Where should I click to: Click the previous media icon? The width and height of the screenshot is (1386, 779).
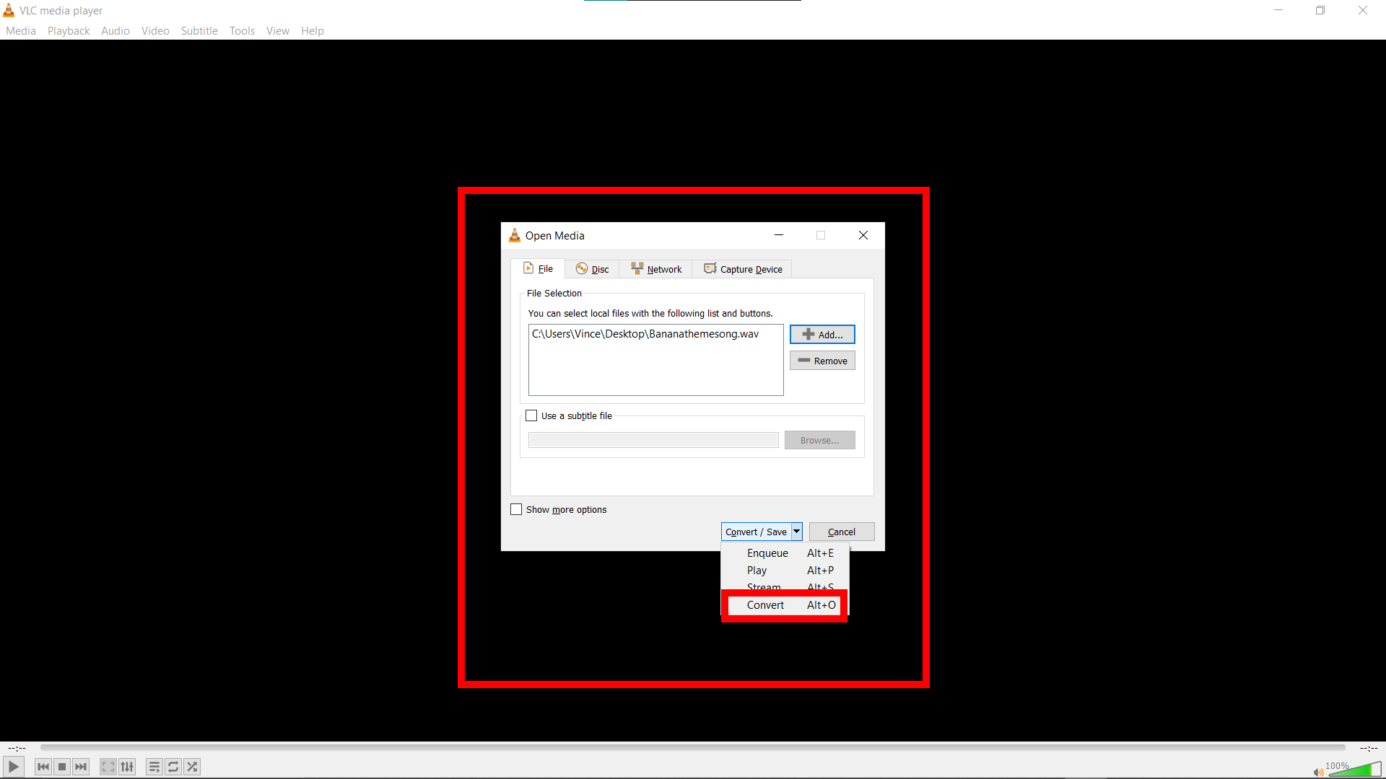coord(43,767)
